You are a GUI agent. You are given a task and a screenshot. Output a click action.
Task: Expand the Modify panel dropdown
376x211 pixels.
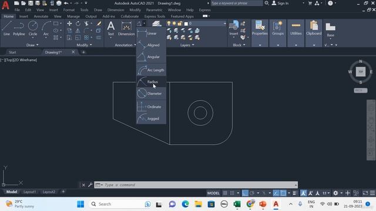(x=84, y=45)
